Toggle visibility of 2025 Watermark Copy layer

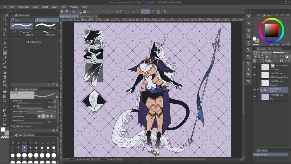point(255,75)
